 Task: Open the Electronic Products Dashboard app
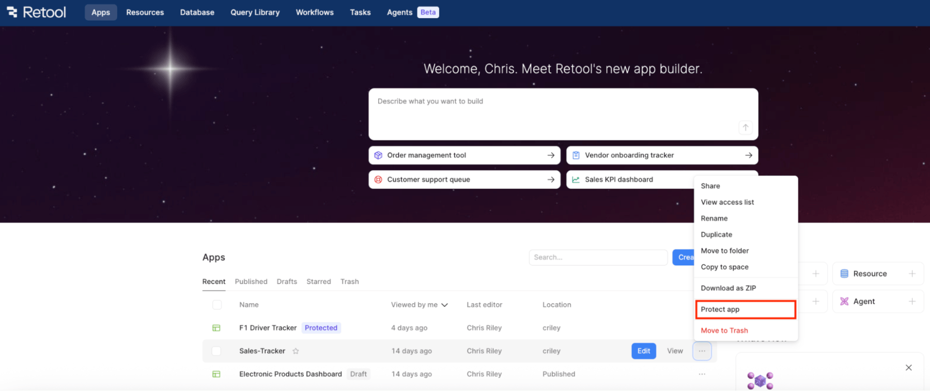[290, 374]
